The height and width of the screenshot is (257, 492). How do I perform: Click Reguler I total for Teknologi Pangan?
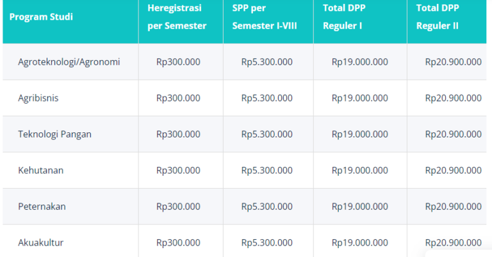[359, 134]
